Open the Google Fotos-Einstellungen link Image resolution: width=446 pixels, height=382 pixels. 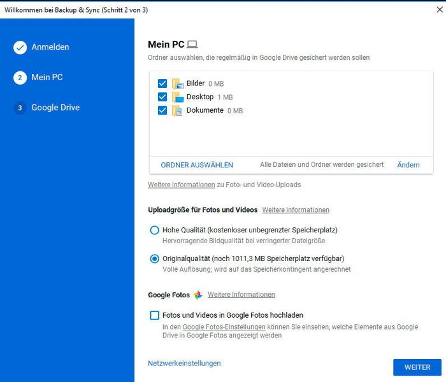click(224, 327)
